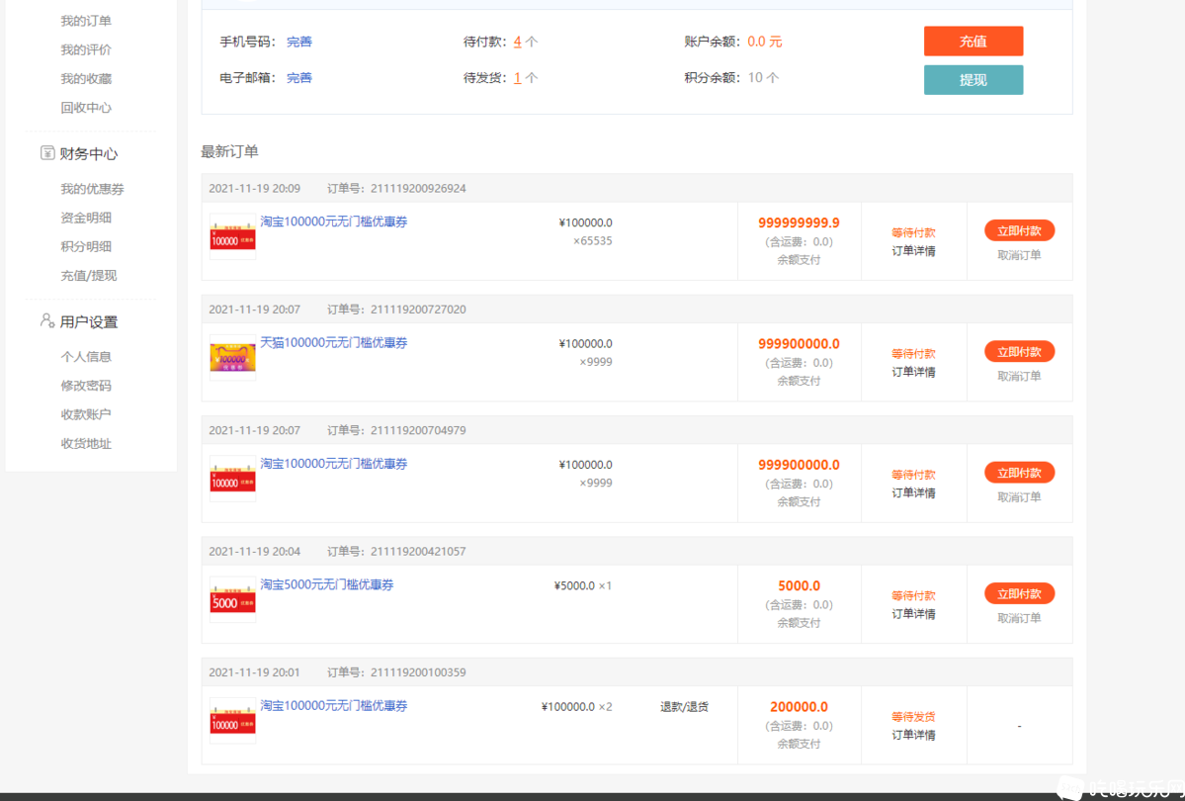This screenshot has height=801, width=1185.
Task: Click the teal 提现 button
Action: [x=973, y=79]
